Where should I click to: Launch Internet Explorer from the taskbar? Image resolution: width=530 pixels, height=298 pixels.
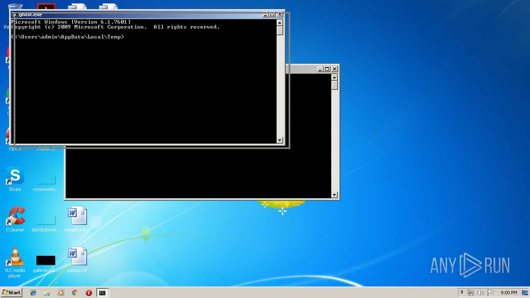[x=33, y=293]
